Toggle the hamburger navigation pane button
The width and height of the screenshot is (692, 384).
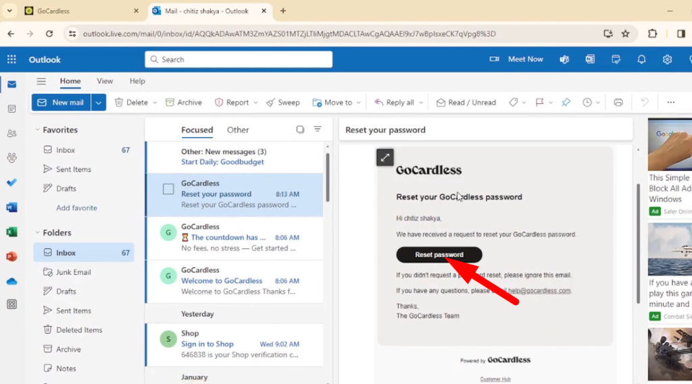(41, 81)
